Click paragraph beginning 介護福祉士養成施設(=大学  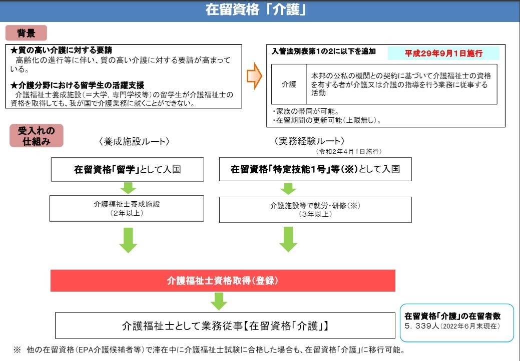click(122, 99)
